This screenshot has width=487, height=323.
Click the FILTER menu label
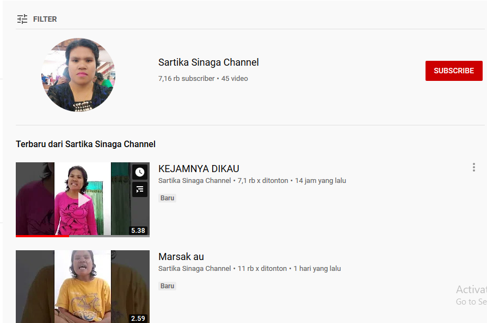click(45, 19)
